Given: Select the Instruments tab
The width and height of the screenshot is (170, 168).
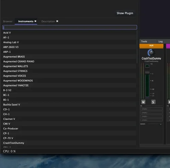Looking at the screenshot, I should tap(26, 21).
